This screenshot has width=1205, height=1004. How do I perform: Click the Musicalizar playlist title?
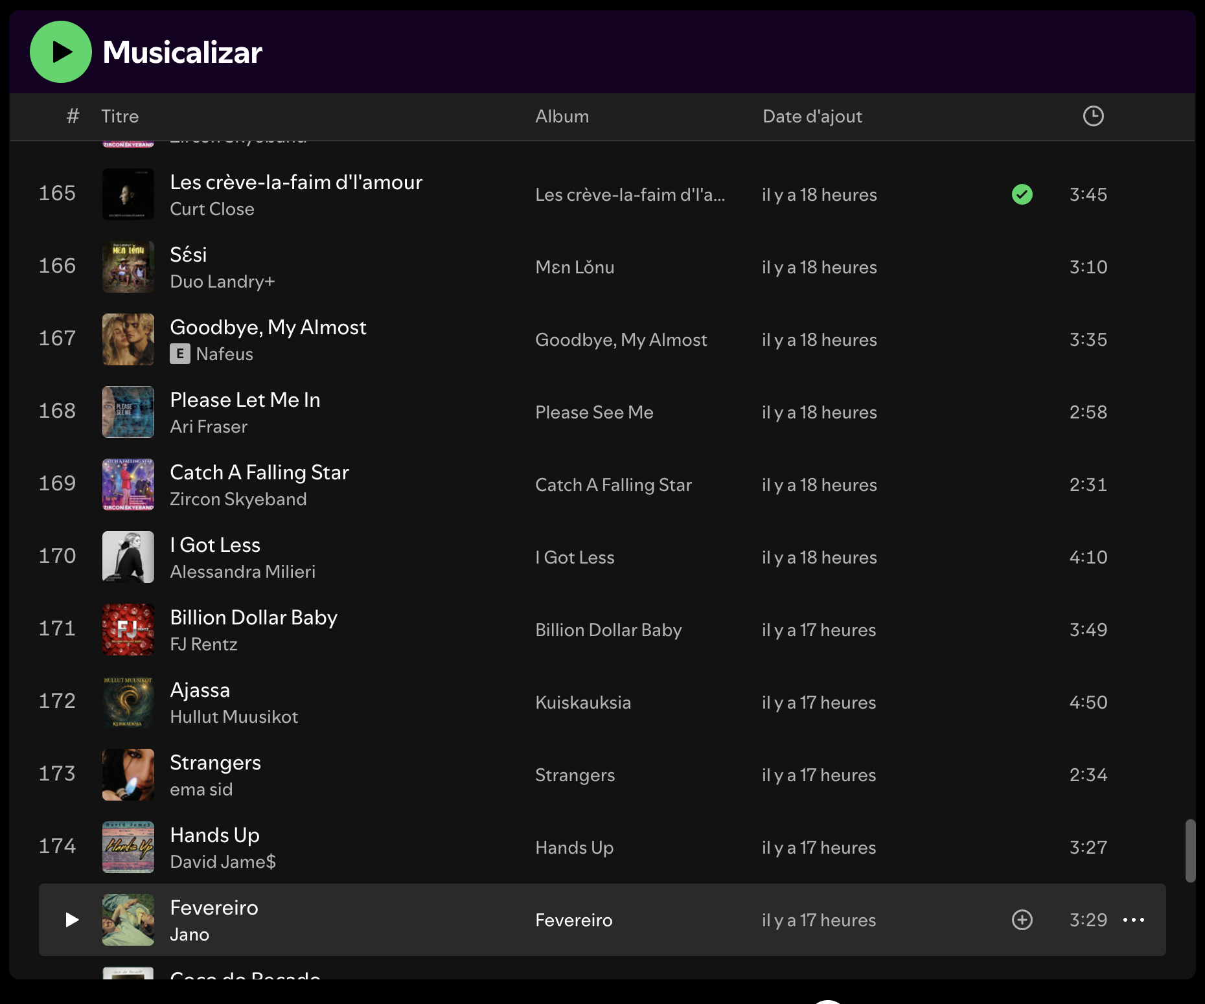(182, 52)
